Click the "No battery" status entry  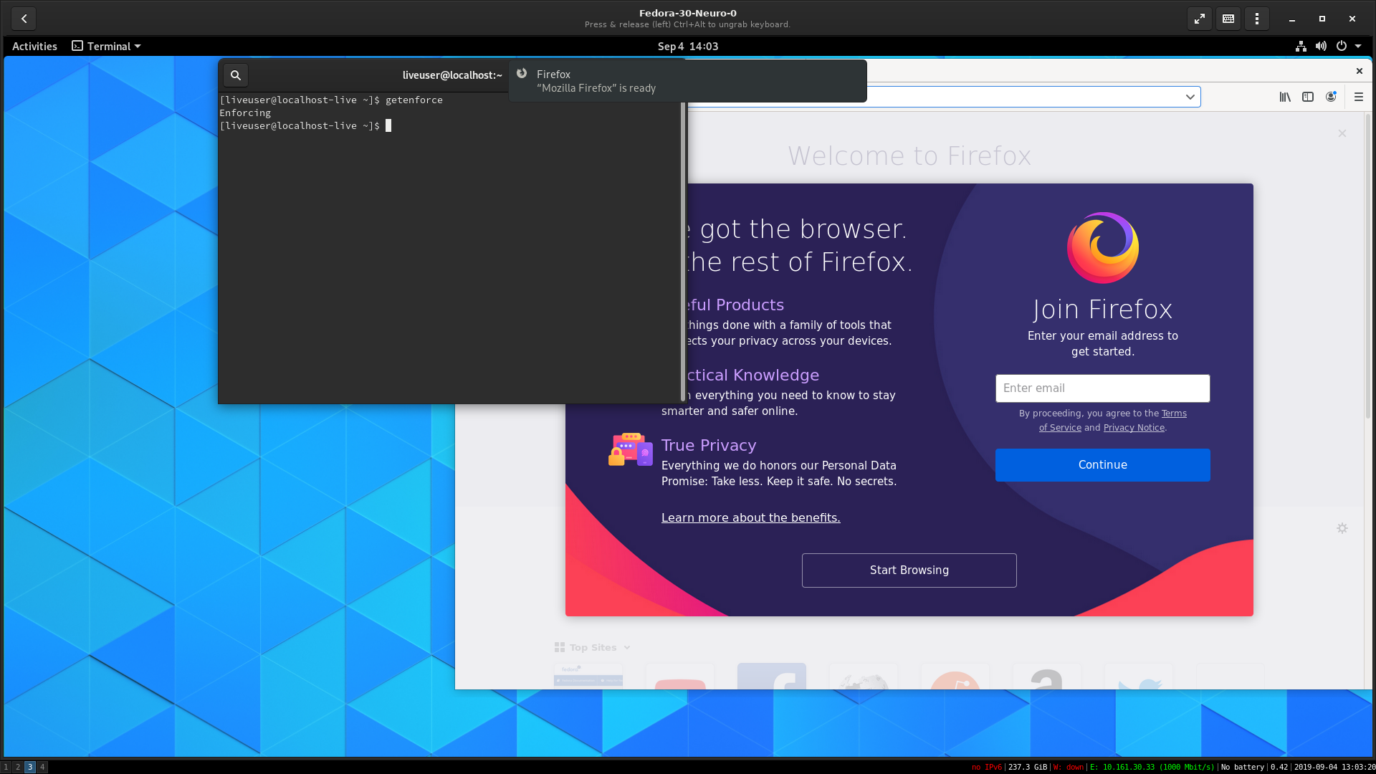tap(1243, 768)
